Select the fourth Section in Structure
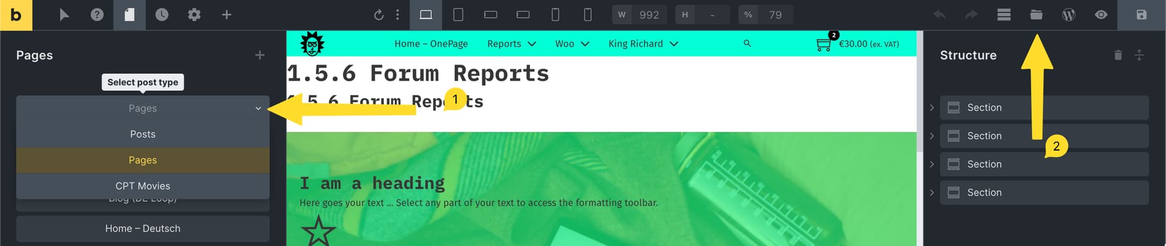1166x246 pixels. tap(1045, 193)
